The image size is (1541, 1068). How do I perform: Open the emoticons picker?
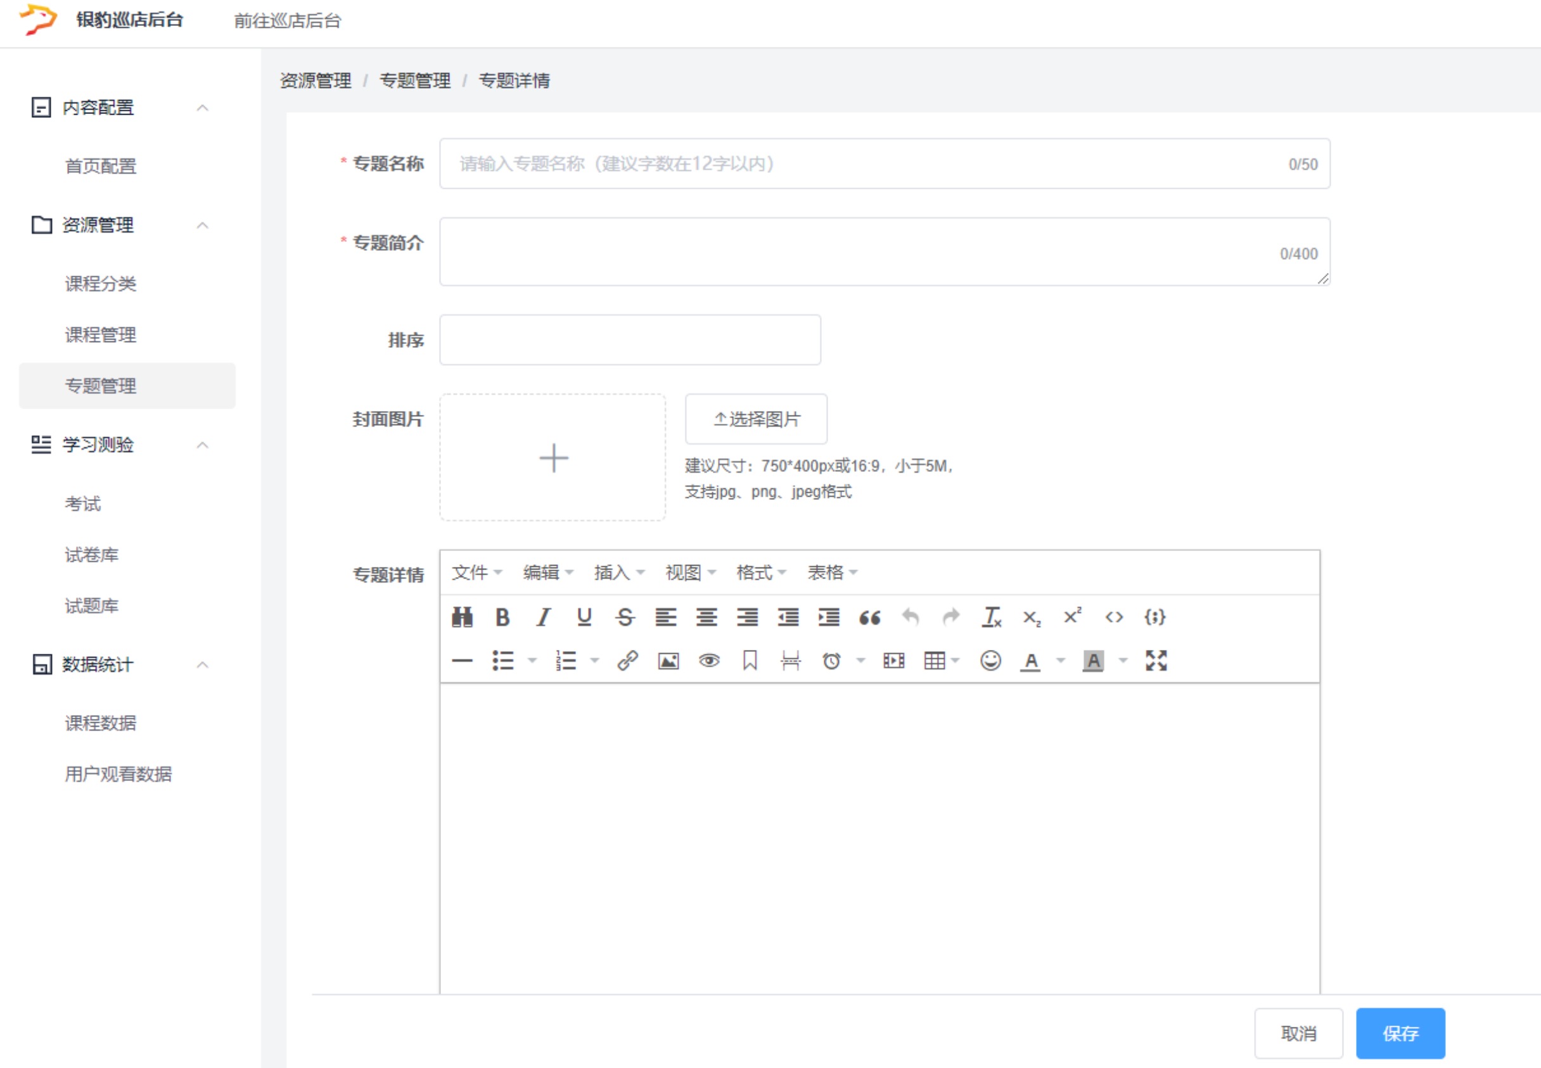coord(990,661)
